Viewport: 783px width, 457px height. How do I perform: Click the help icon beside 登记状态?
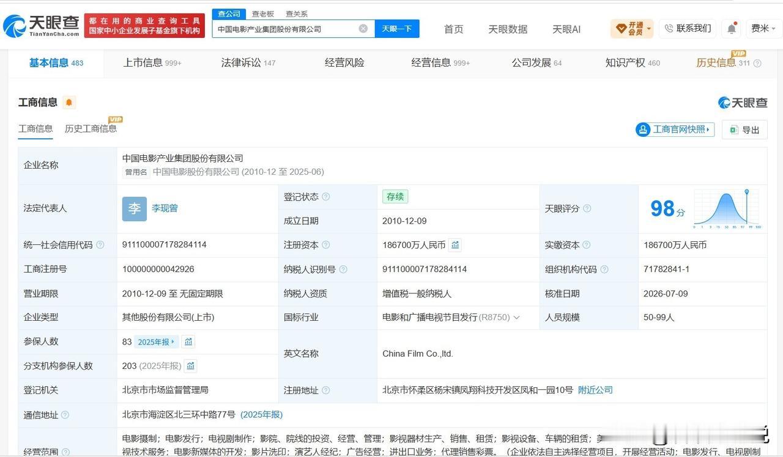click(326, 197)
